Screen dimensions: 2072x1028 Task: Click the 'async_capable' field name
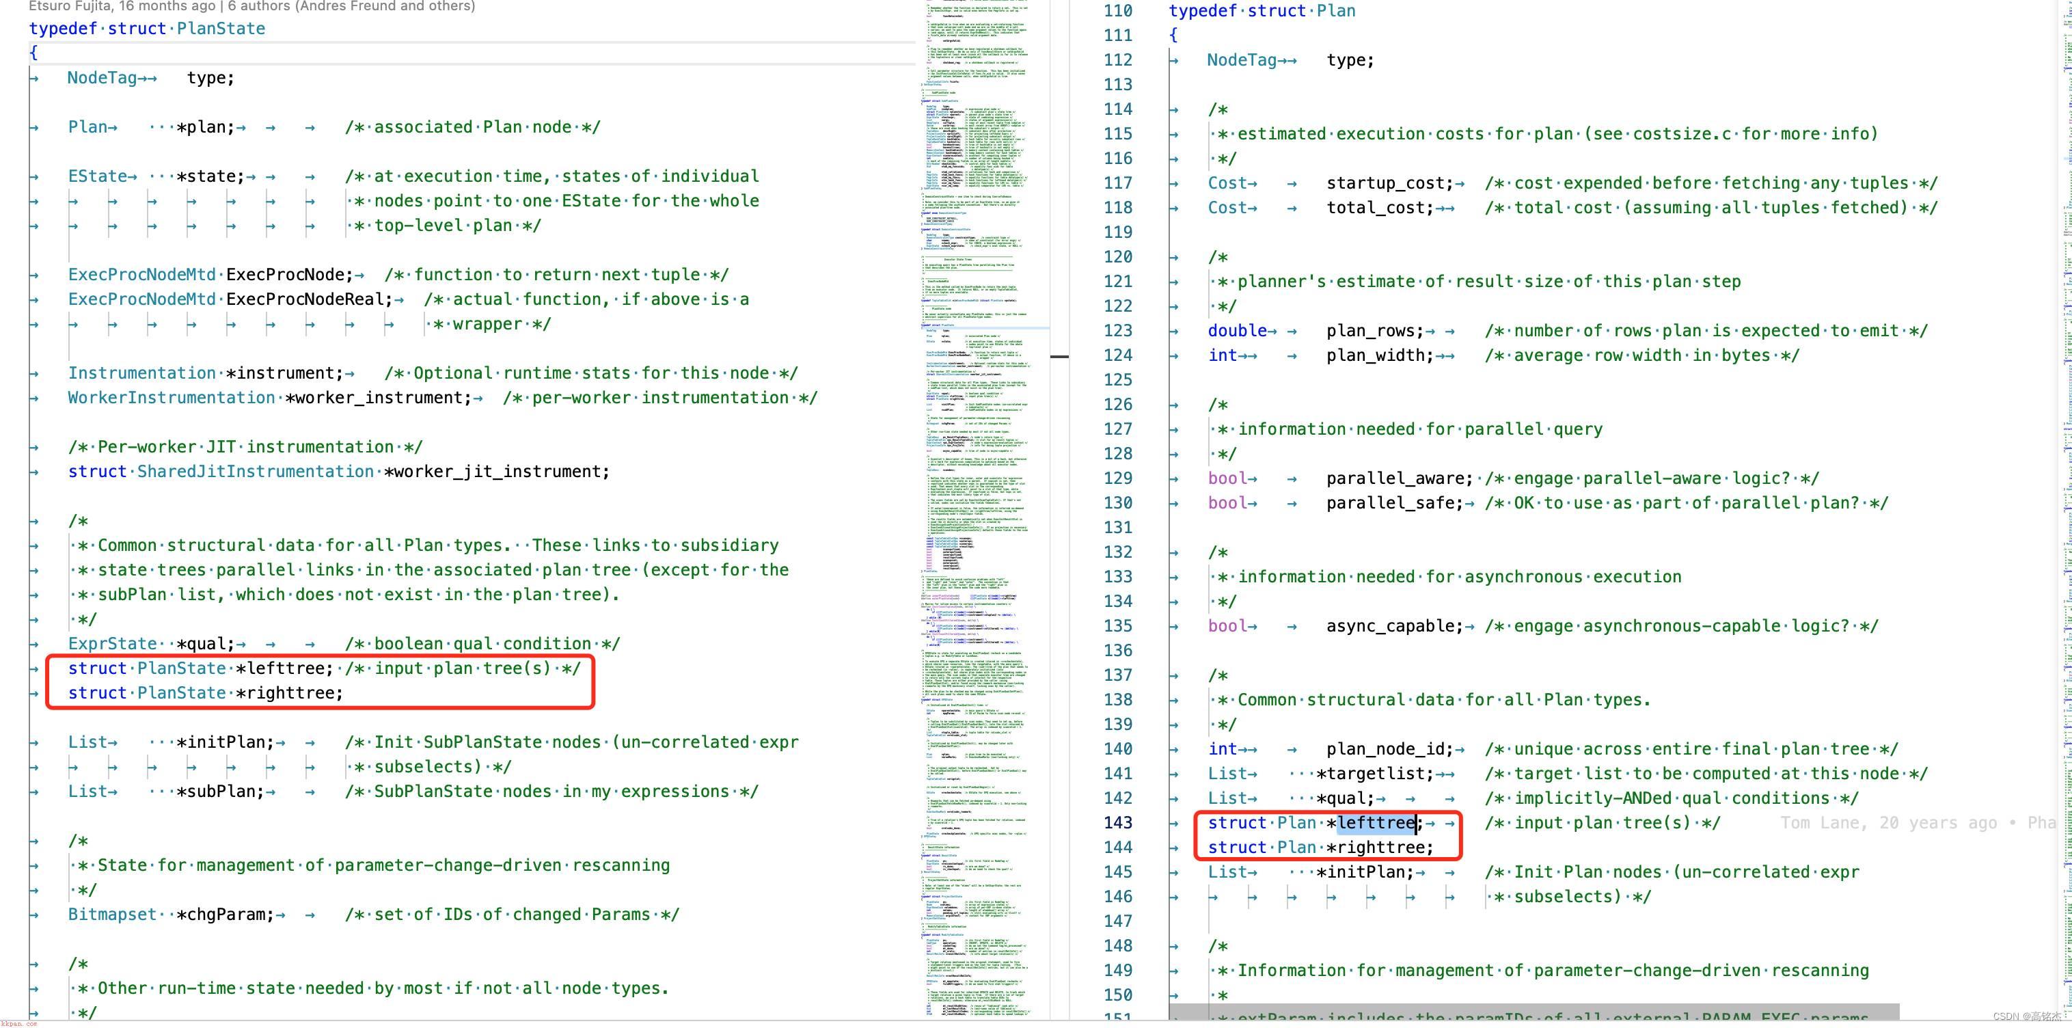point(1390,626)
